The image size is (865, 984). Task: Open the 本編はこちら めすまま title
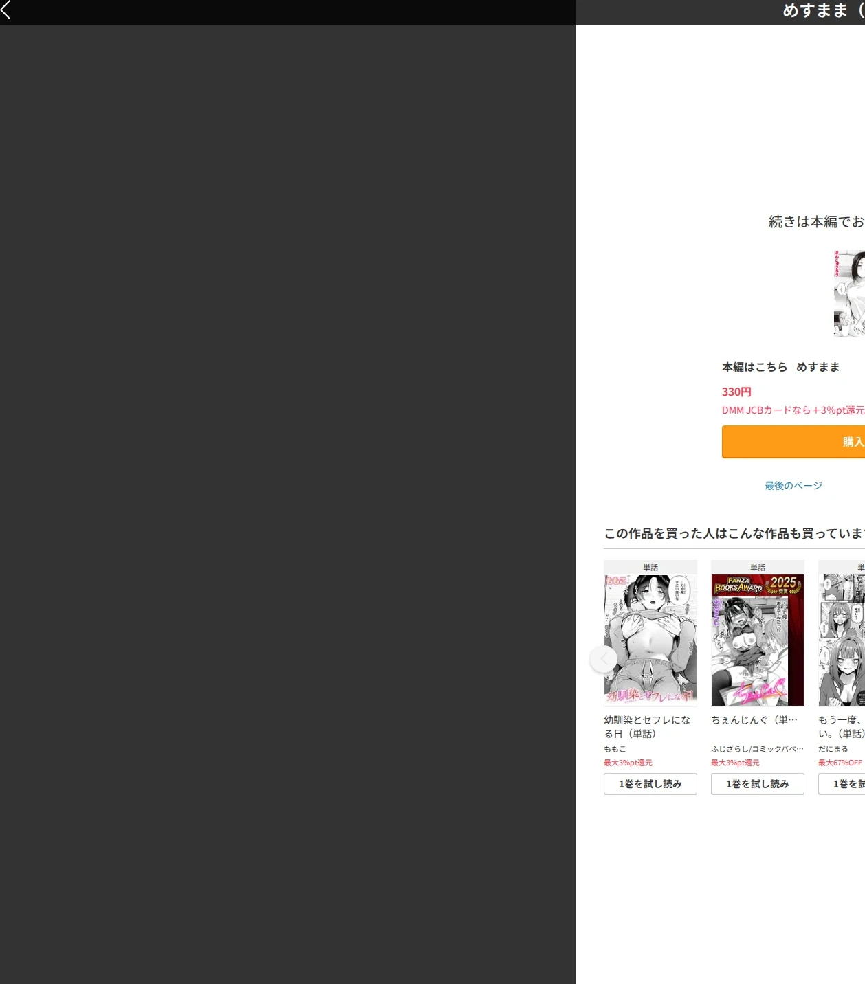coord(781,367)
